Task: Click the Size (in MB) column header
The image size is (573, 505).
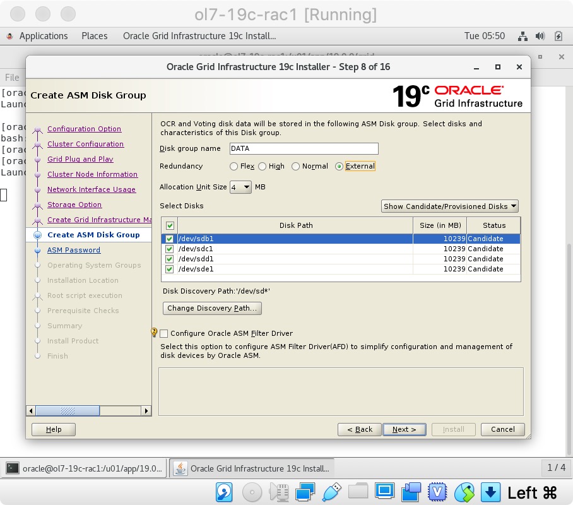Action: 440,225
